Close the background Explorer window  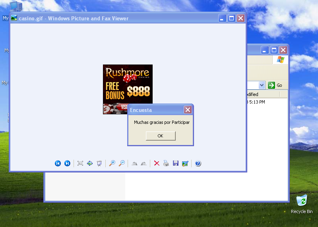point(283,50)
